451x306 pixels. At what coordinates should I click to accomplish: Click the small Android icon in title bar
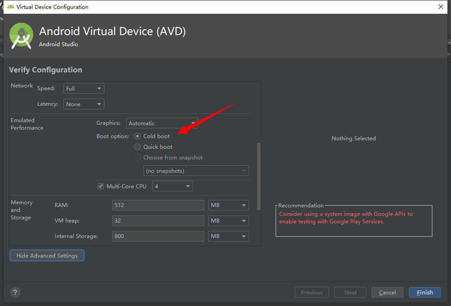click(11, 7)
